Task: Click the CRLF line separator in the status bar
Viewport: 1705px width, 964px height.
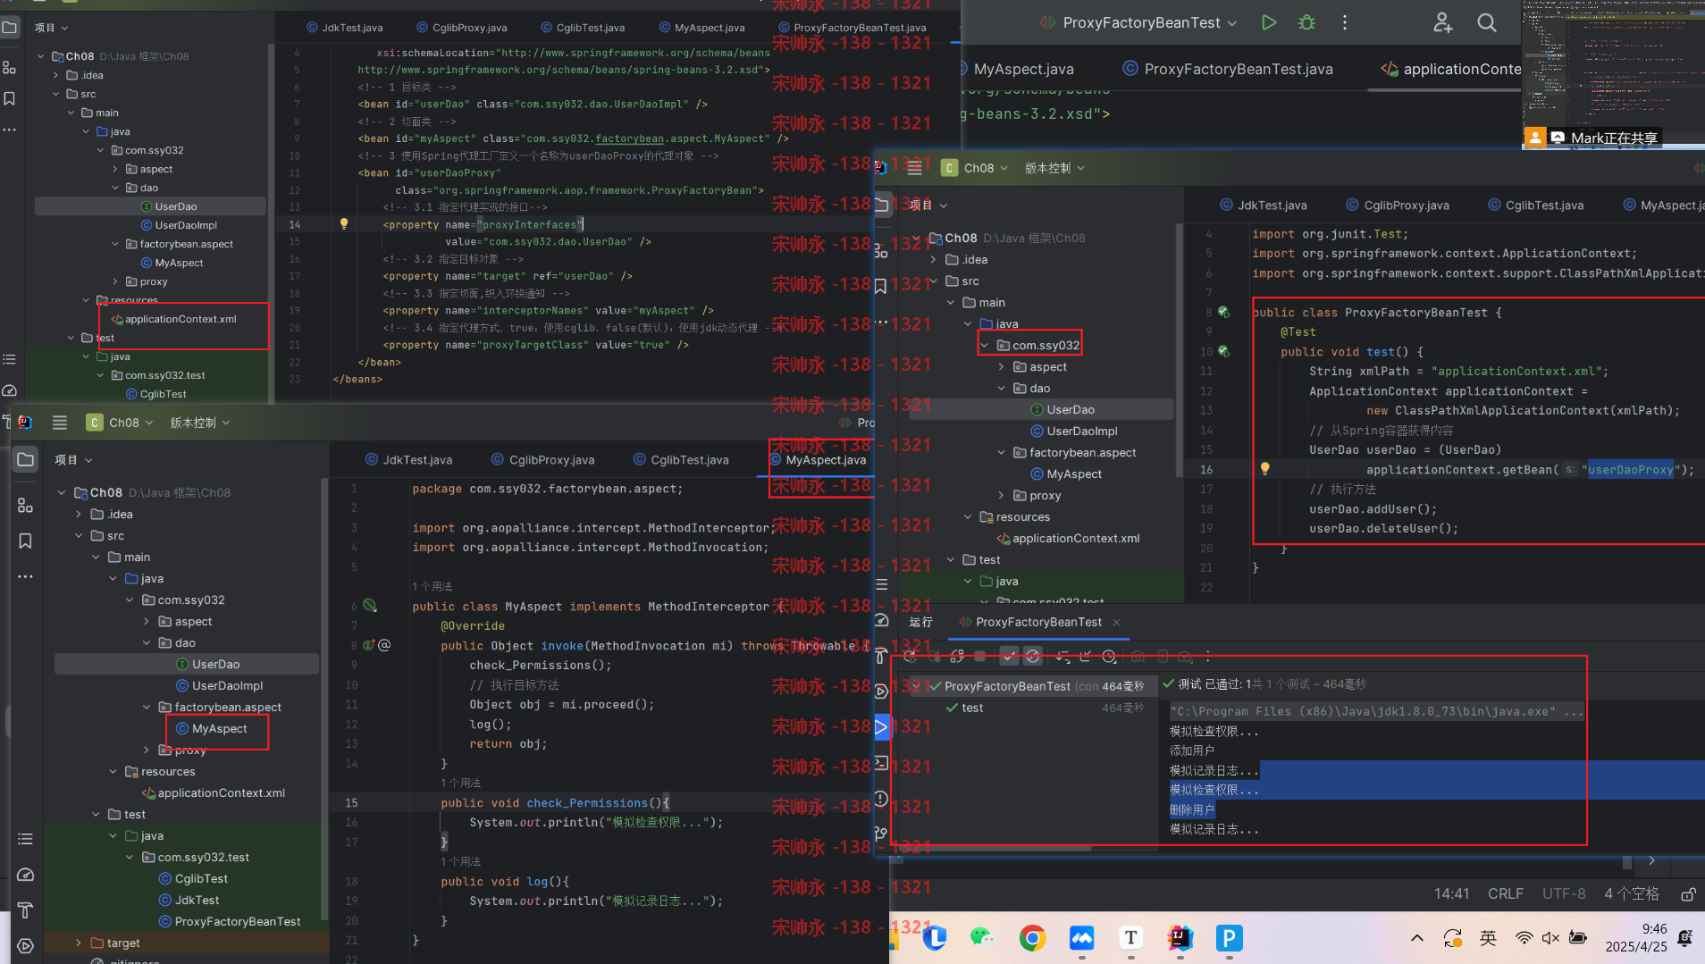Action: point(1506,893)
